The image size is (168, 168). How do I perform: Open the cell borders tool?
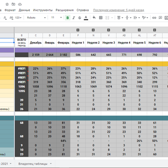click(101, 18)
